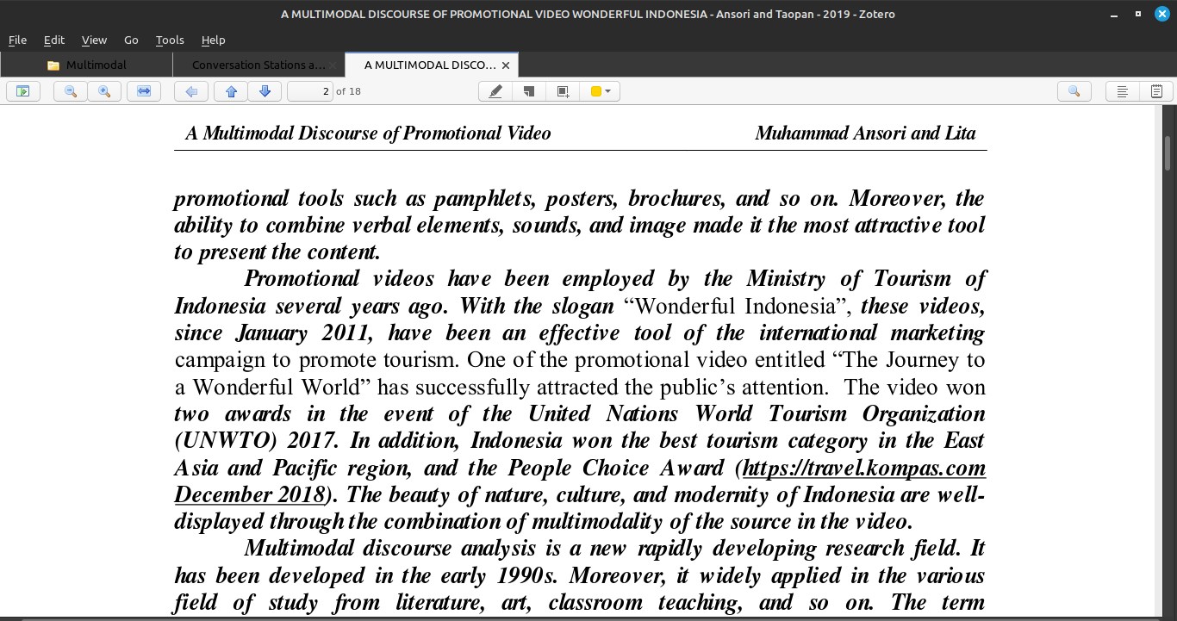Click the vertical scrollbar thumb

1168,152
